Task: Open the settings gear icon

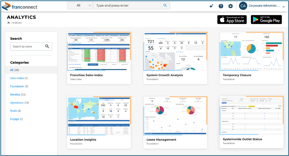Action: (231, 6)
